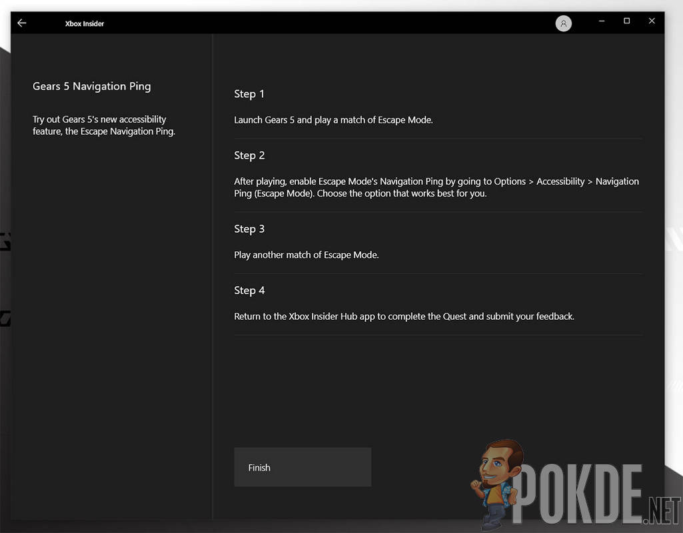
Task: Click the Launch Gears 5 instruction text
Action: click(x=333, y=120)
